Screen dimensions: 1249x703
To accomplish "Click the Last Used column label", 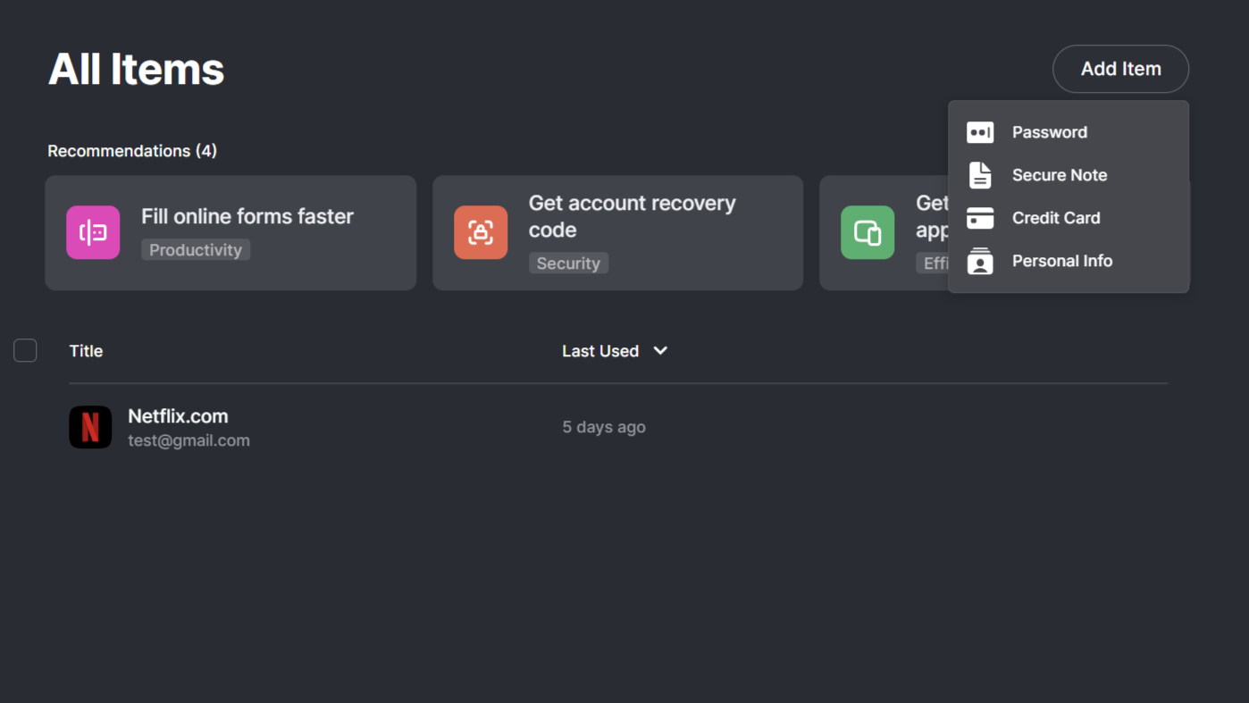I will pyautogui.click(x=600, y=351).
